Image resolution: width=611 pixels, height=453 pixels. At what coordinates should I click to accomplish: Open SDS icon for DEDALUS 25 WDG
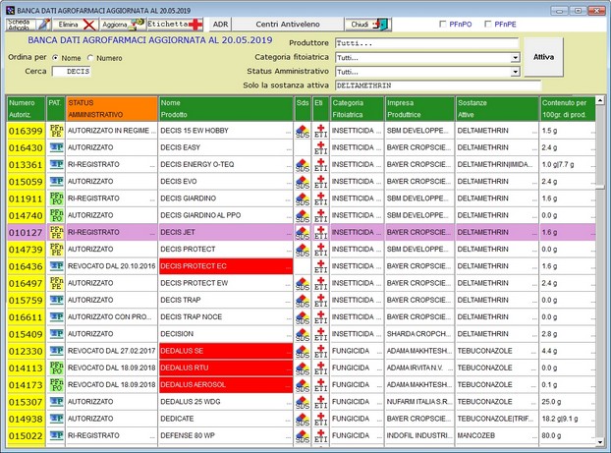(x=303, y=402)
